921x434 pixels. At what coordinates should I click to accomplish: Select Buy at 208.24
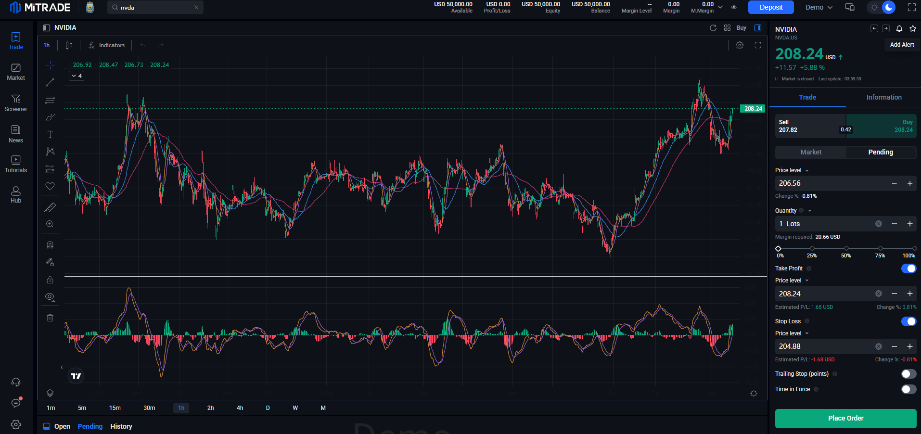pyautogui.click(x=881, y=126)
